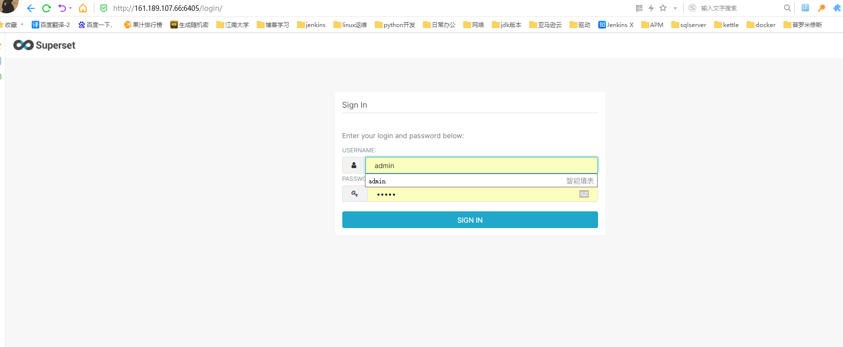Click the user icon beside the username field
Image resolution: width=843 pixels, height=347 pixels.
pyautogui.click(x=354, y=165)
